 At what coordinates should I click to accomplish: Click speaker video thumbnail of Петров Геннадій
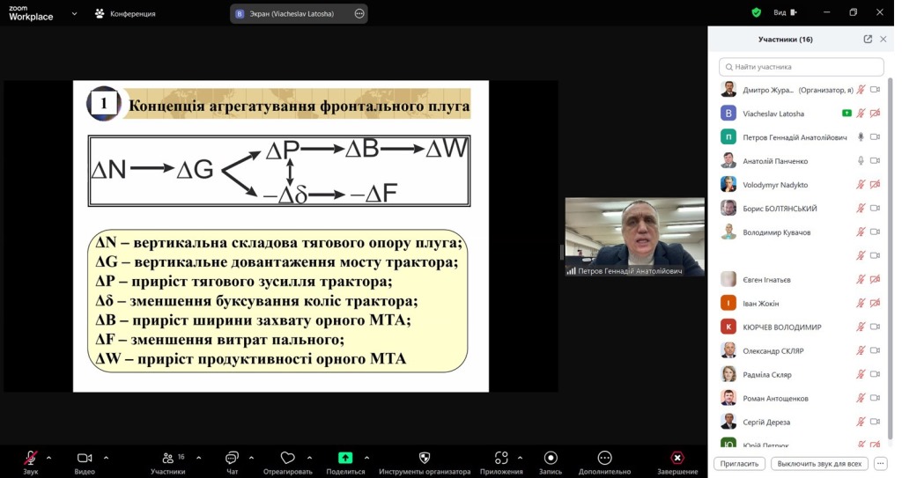tap(634, 237)
